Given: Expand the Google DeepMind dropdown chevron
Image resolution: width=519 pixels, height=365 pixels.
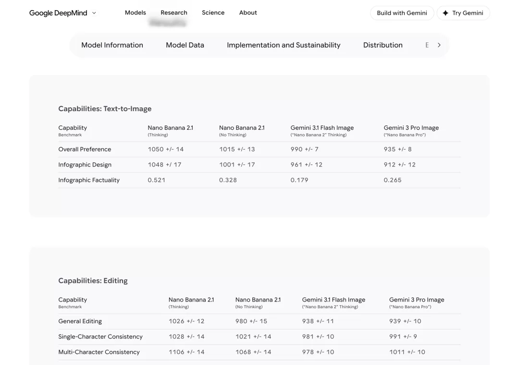Looking at the screenshot, I should tap(94, 13).
